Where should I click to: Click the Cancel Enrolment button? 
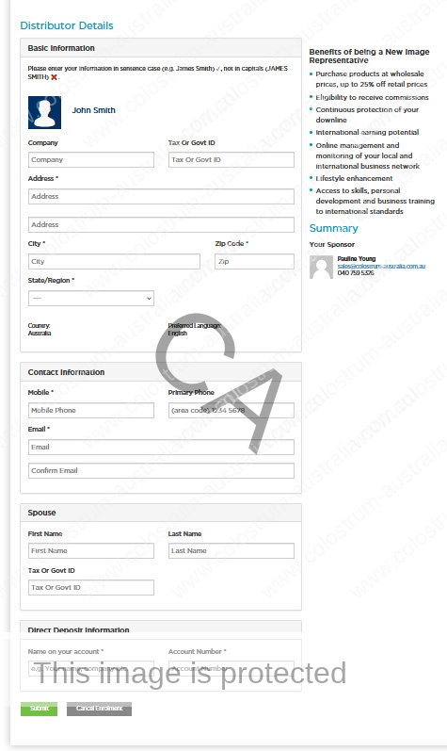(x=99, y=709)
